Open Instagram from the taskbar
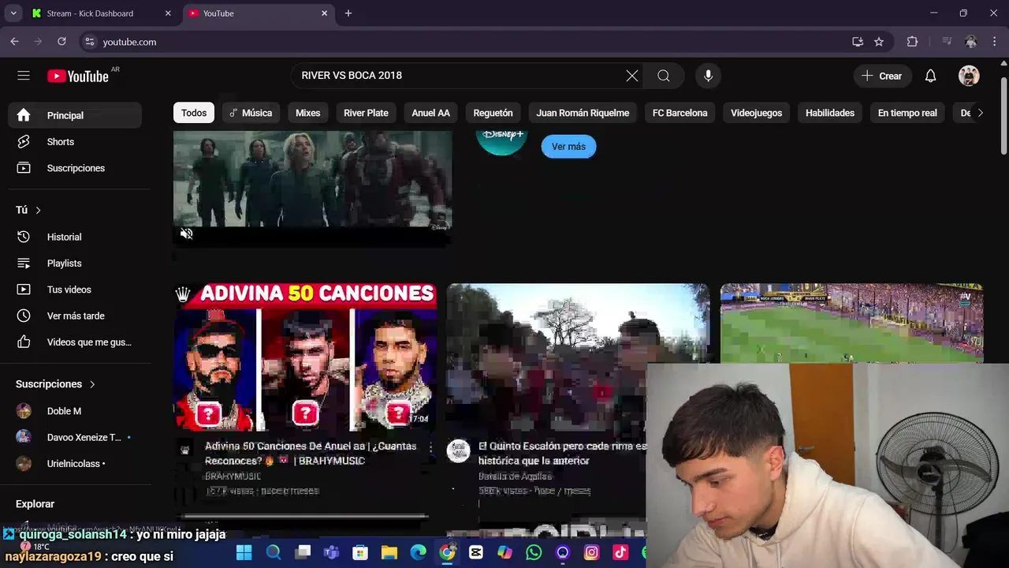This screenshot has width=1009, height=568. pyautogui.click(x=591, y=553)
